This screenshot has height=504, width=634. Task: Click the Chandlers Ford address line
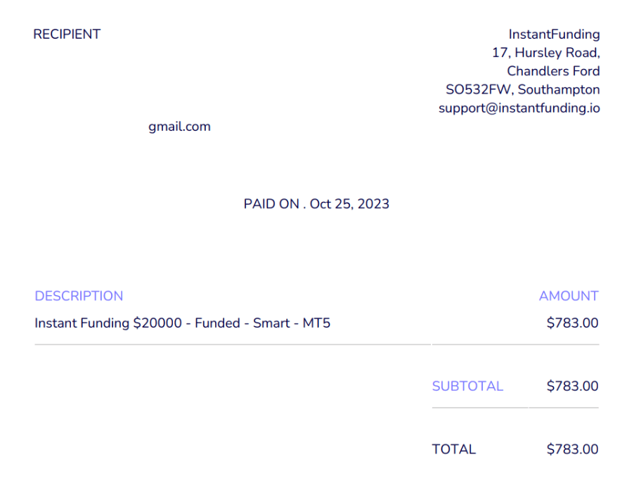(553, 71)
